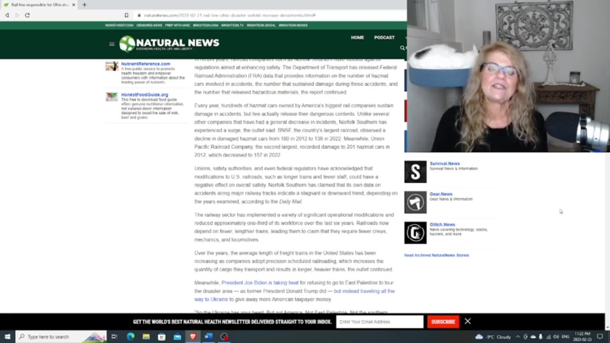Click the HonestFoodGuide.org thumbnail image

pos(112,97)
